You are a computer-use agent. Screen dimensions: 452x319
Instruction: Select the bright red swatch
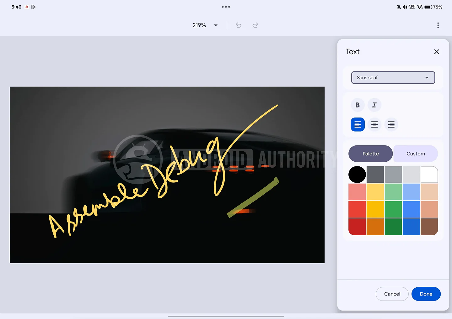tap(357, 209)
